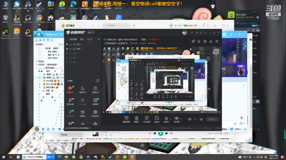Open the host tasks tool icon
This screenshot has height=160, width=286.
pyautogui.click(x=95, y=90)
